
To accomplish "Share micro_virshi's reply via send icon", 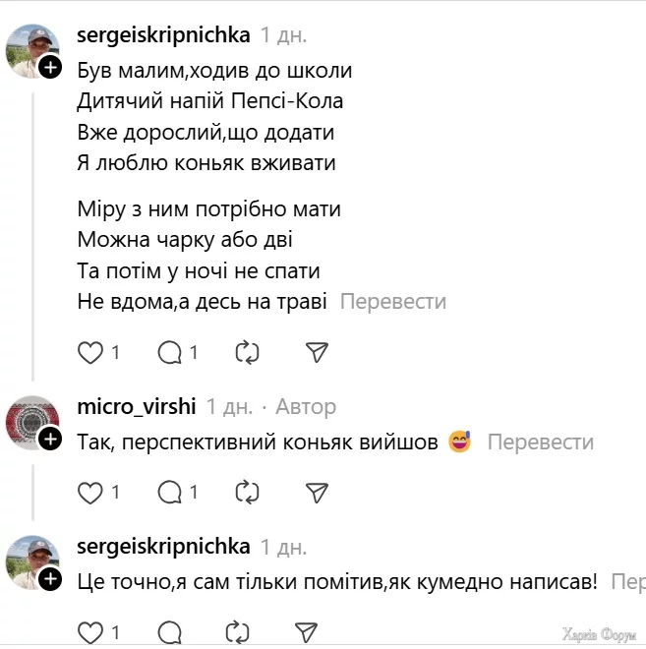I will click(x=316, y=492).
